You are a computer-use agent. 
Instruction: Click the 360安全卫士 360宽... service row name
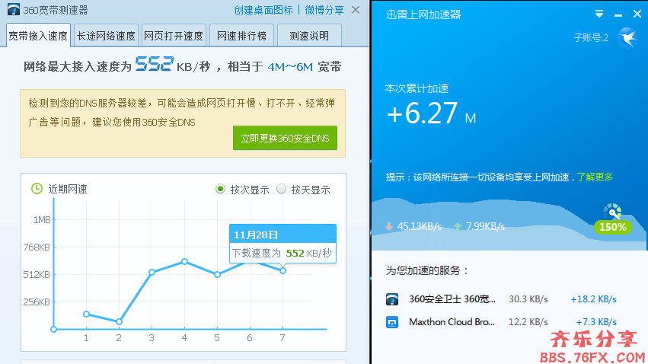pyautogui.click(x=452, y=299)
